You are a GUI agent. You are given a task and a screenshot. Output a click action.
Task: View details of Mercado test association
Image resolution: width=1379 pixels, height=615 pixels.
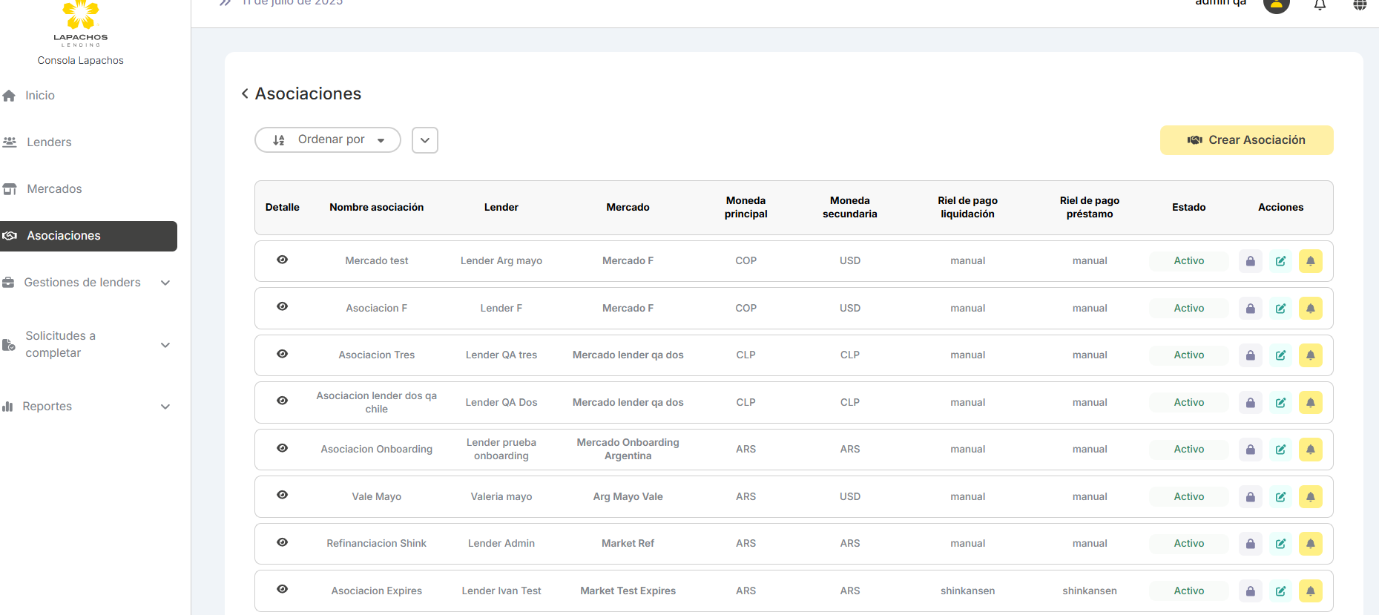[282, 260]
